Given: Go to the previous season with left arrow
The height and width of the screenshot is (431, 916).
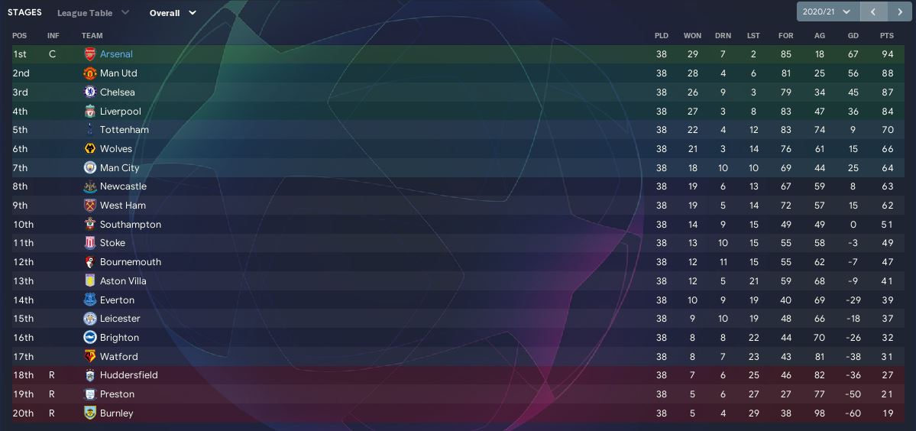Looking at the screenshot, I should [872, 11].
